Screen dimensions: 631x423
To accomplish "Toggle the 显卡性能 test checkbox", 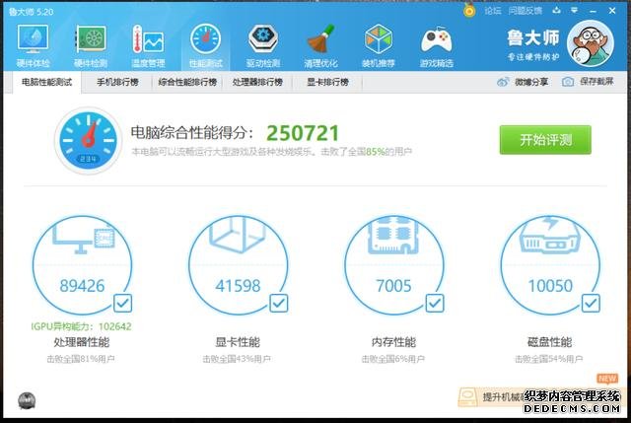I will coord(278,303).
